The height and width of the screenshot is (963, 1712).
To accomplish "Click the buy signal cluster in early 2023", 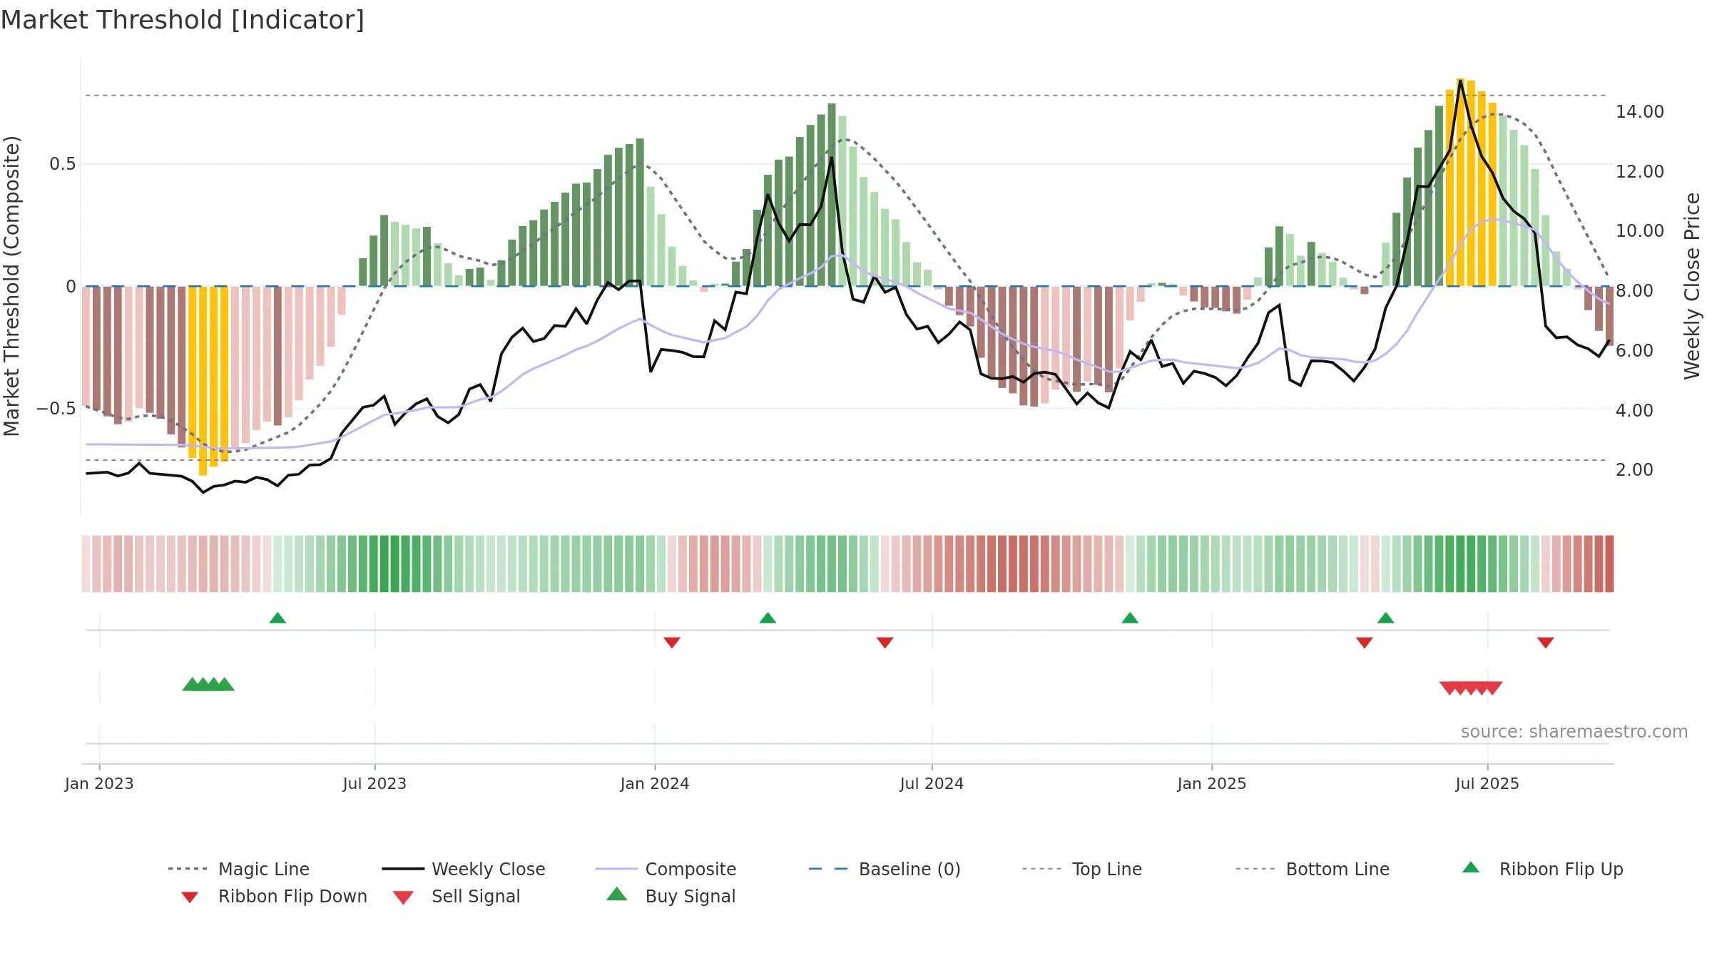I will click(x=208, y=684).
